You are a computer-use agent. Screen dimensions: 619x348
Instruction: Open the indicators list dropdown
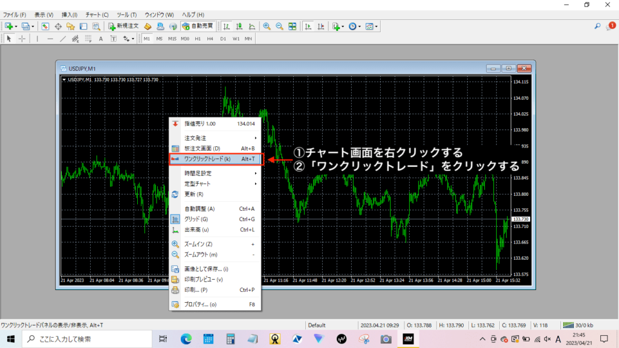pos(338,27)
